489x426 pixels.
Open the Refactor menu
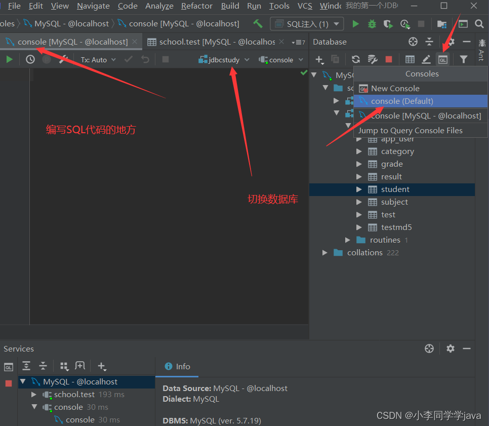coord(197,6)
